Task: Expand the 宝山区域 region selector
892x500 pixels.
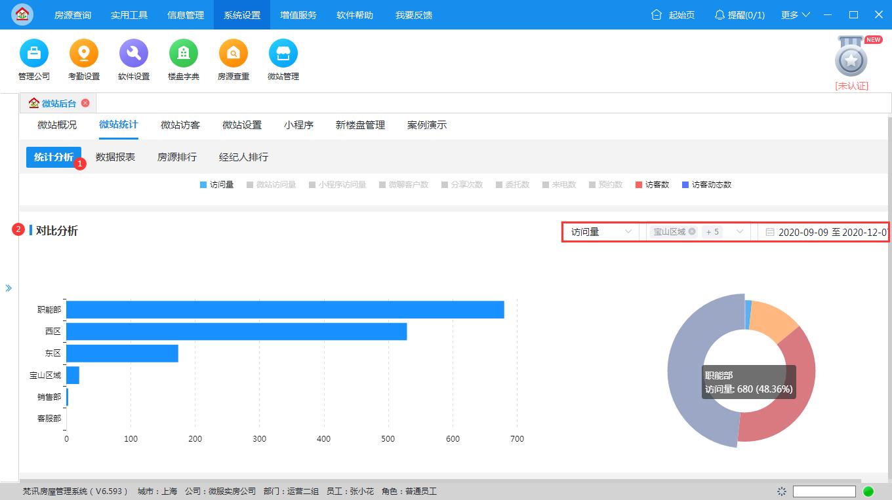Action: tap(739, 231)
